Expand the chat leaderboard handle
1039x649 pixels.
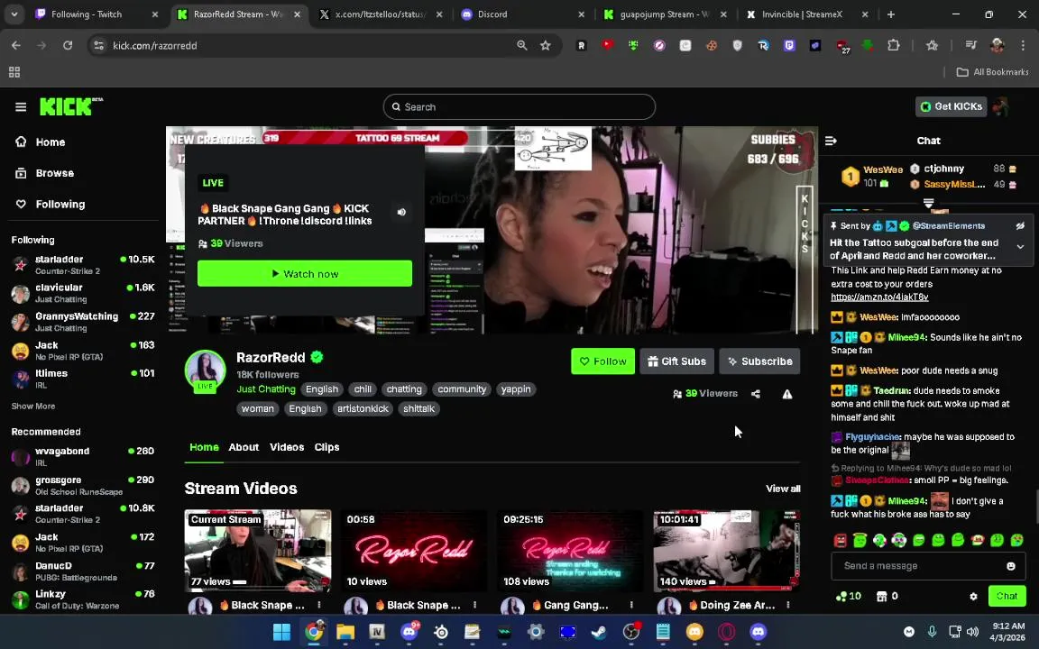[x=928, y=202]
